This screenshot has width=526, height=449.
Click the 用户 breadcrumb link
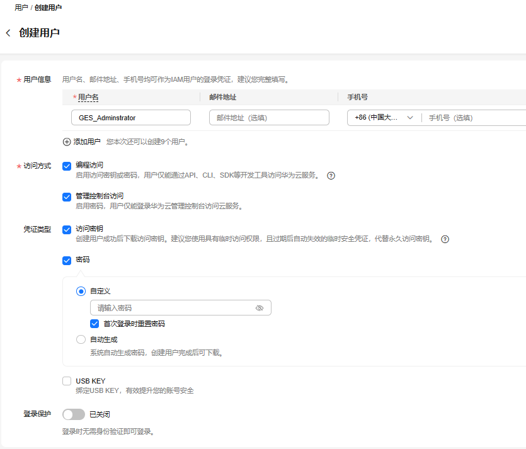point(21,8)
